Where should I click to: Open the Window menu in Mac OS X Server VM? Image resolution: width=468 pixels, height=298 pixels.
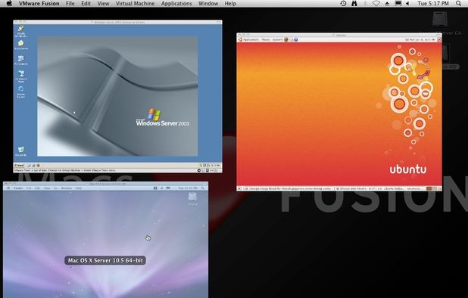click(x=67, y=188)
